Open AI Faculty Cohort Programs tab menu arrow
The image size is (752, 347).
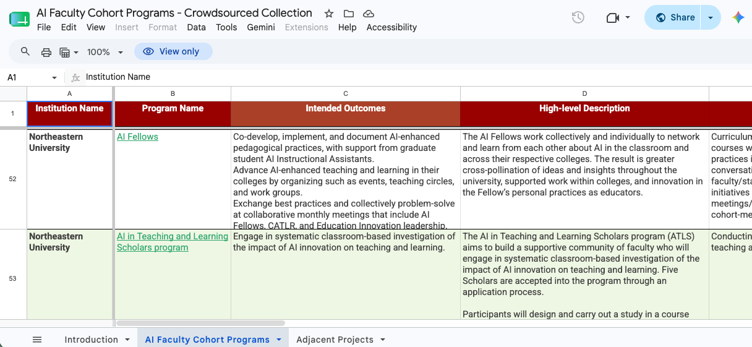[x=278, y=340]
